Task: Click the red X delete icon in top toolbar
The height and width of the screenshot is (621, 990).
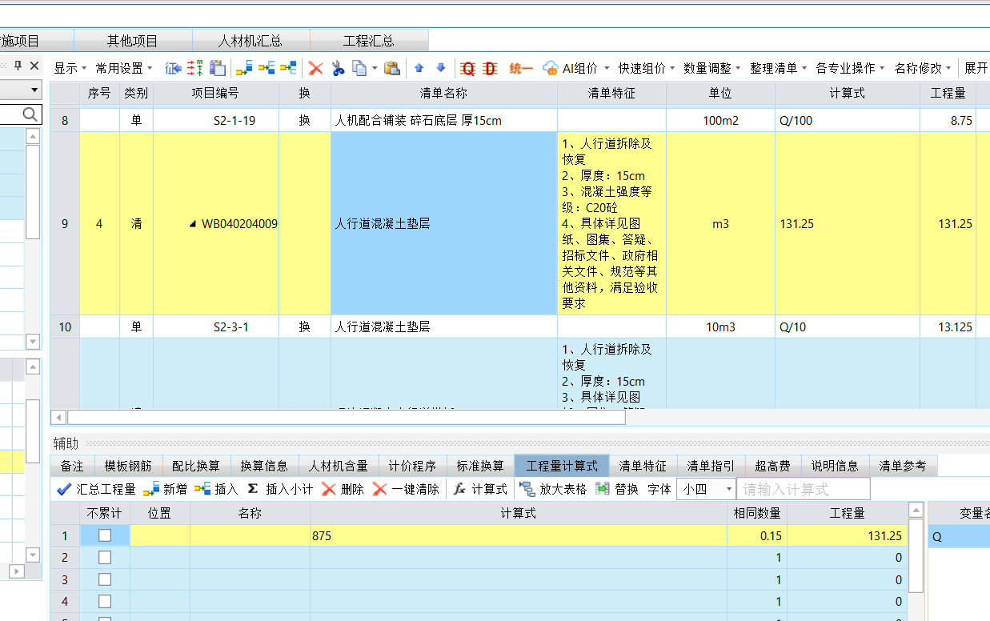Action: pos(315,69)
